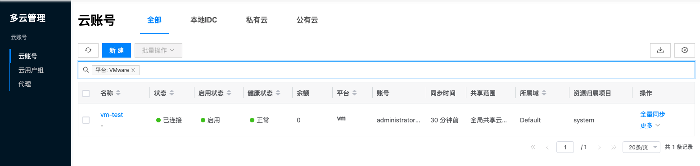Open the vm-test account link

point(112,115)
